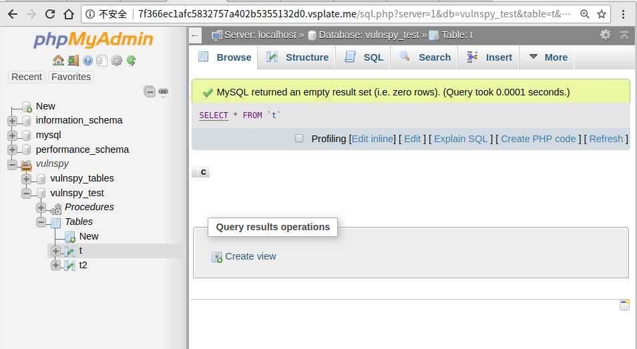Viewport: 637px width, 349px height.
Task: Reload the browser page
Action: [49, 14]
